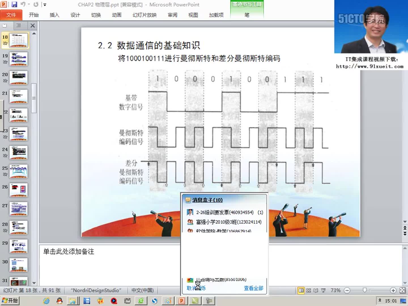
Task: Click the slide title 2.2 数据通信的基础知识
Action: [149, 45]
